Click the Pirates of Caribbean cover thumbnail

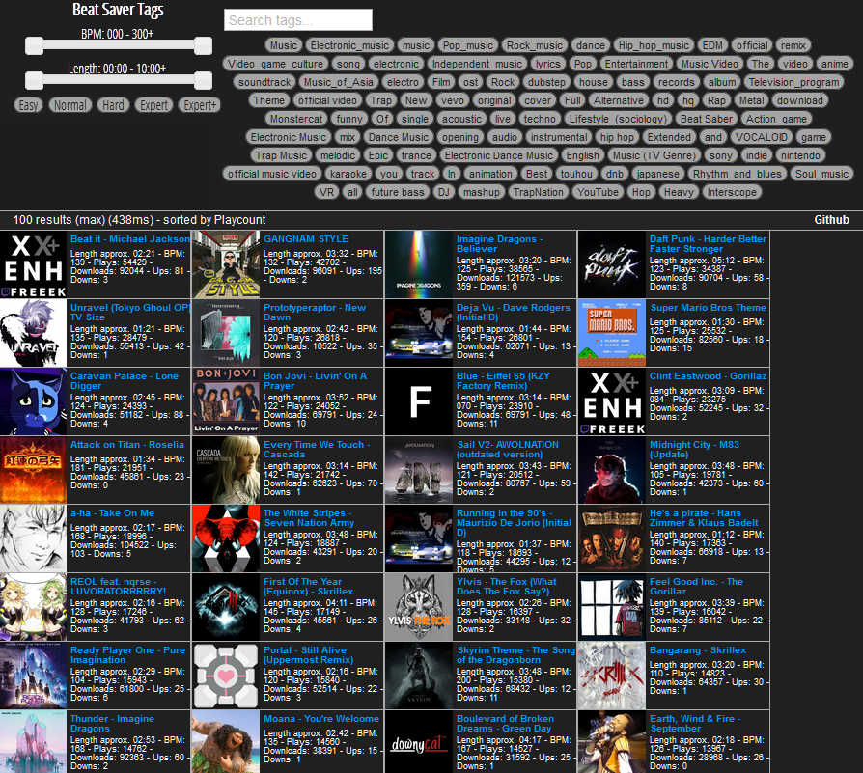coord(611,538)
